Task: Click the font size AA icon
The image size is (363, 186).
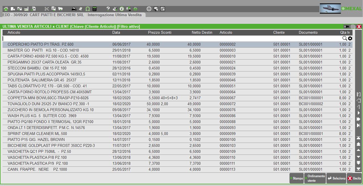Action: pyautogui.click(x=163, y=9)
